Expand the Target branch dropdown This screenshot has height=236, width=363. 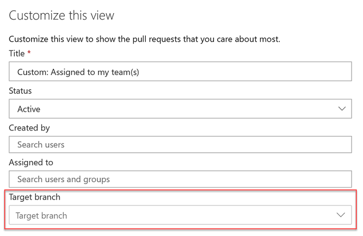(x=180, y=215)
